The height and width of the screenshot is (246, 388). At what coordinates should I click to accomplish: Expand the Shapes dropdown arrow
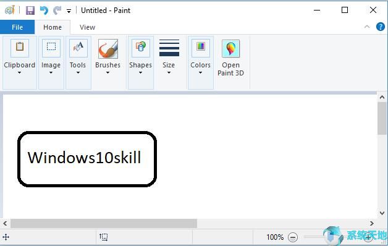(x=140, y=72)
